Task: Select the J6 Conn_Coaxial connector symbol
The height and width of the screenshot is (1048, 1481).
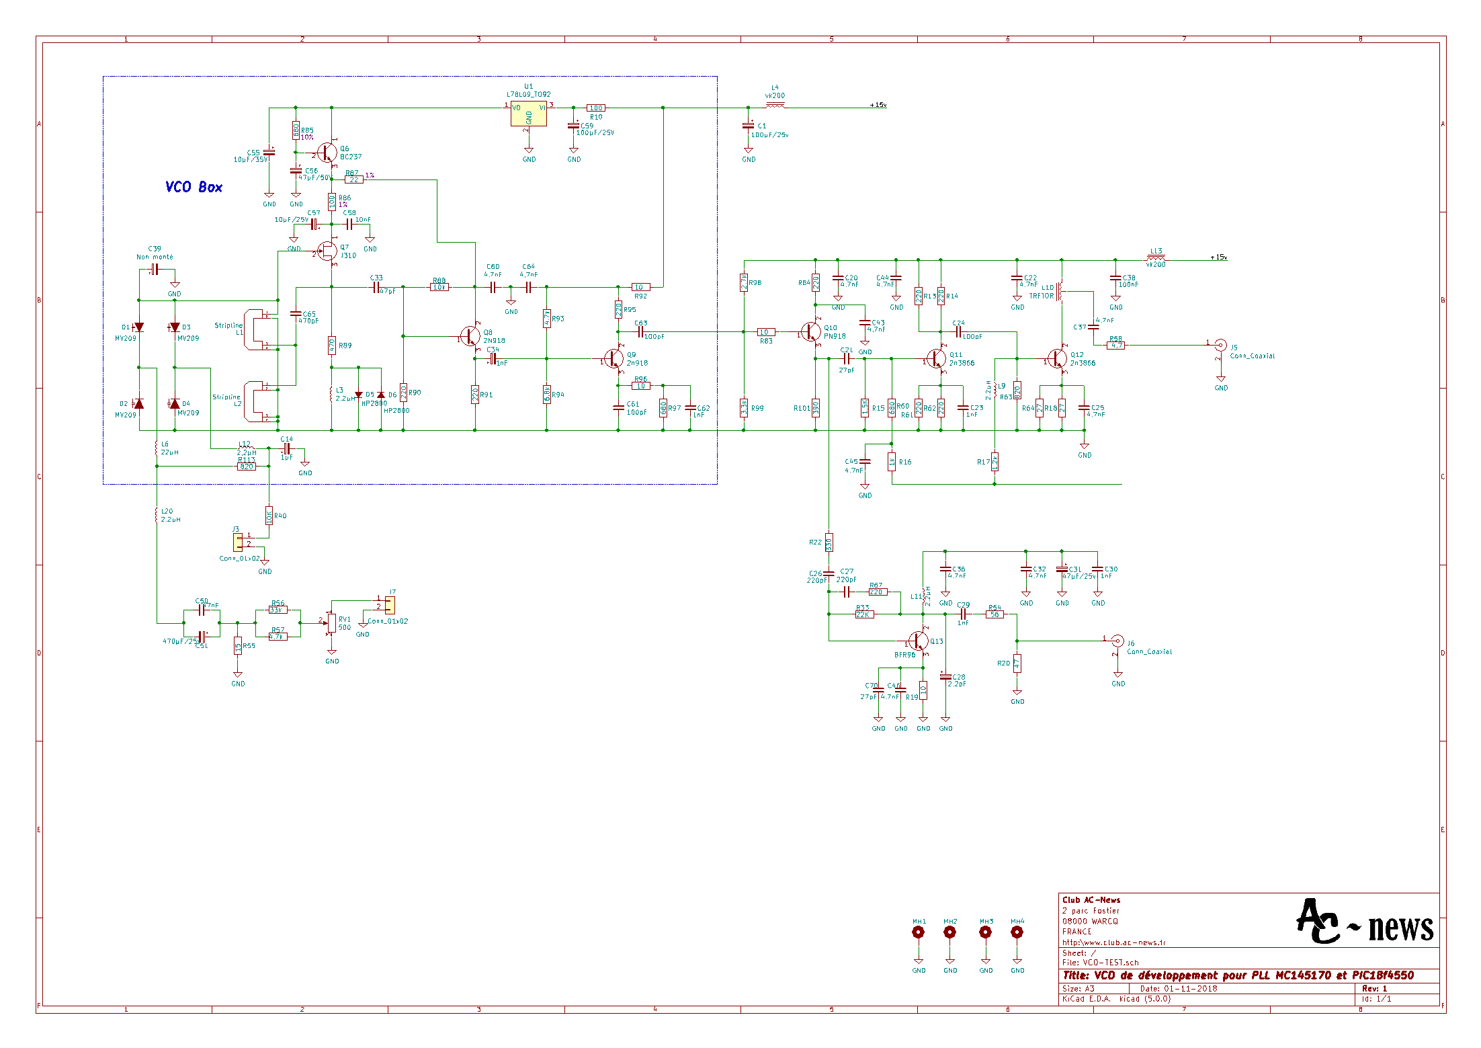Action: coord(1117,641)
